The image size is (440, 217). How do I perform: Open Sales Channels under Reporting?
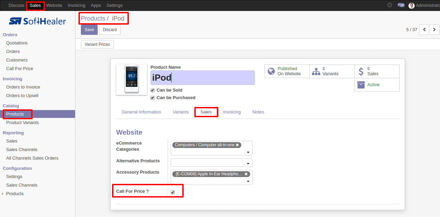pos(22,150)
